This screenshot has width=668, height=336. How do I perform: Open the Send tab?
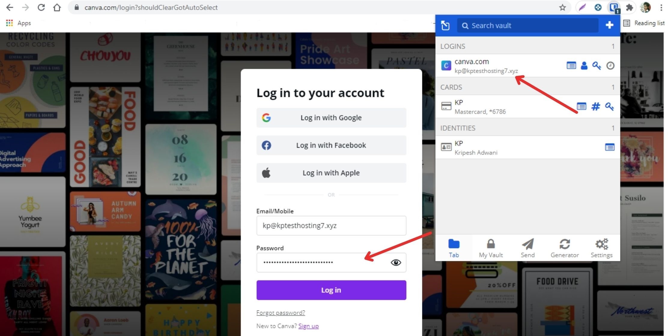coord(527,248)
